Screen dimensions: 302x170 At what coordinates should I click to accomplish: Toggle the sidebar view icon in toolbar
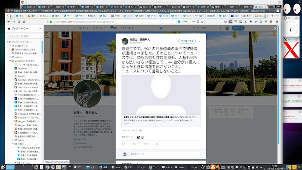click(231, 22)
